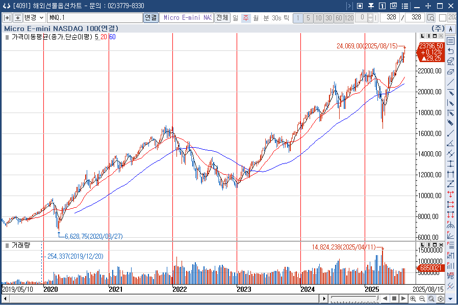The height and width of the screenshot is (305, 458).
Task: Click the first 328 bar count field
Action: tap(391, 17)
